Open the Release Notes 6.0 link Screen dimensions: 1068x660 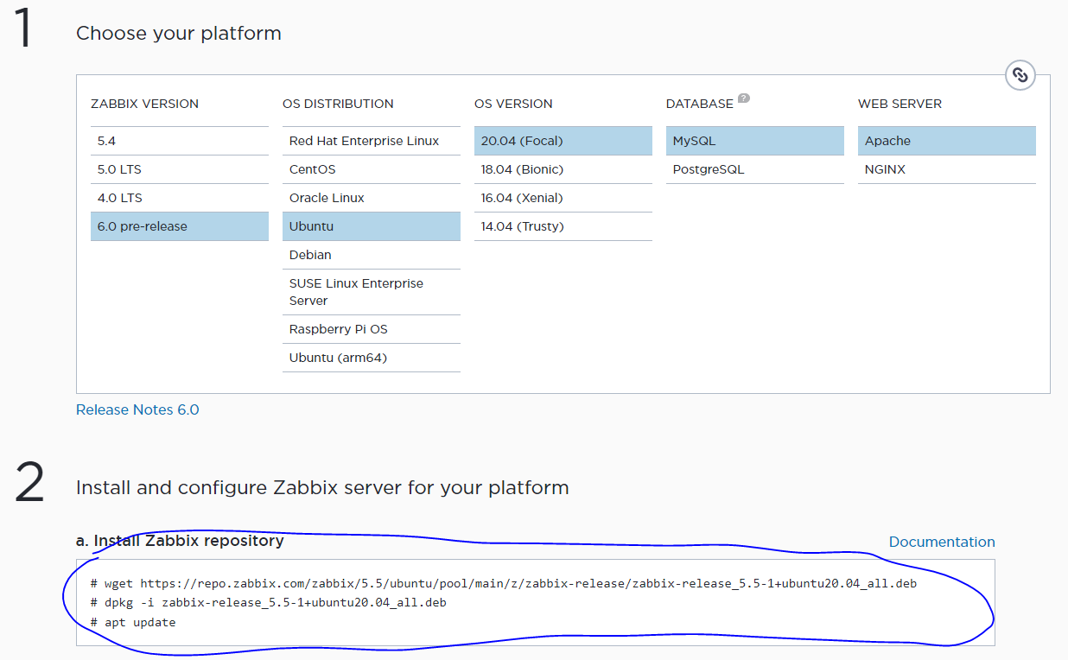137,409
